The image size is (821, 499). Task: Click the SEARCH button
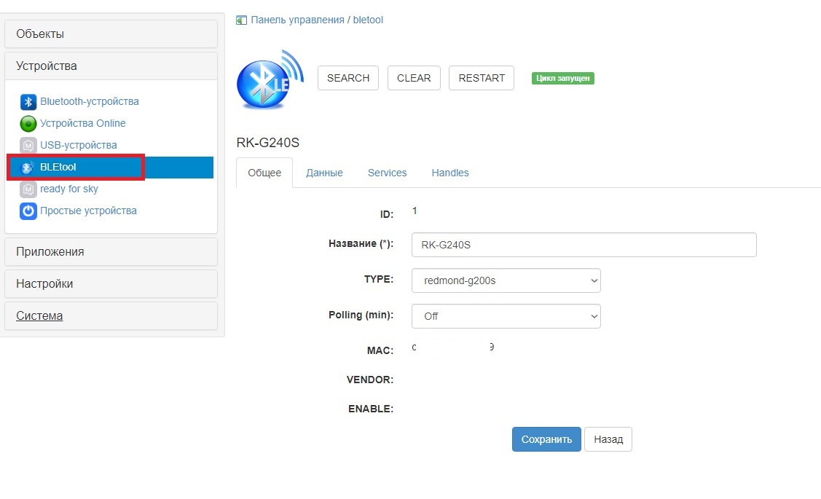[x=348, y=78]
